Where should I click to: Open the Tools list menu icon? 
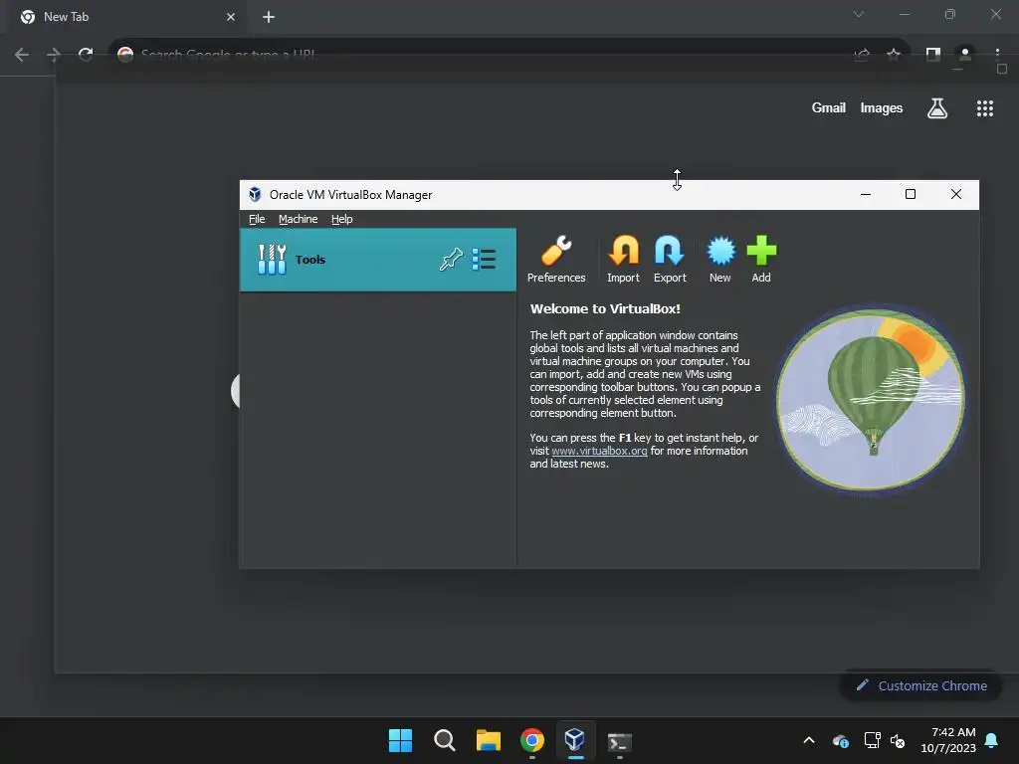click(x=484, y=260)
